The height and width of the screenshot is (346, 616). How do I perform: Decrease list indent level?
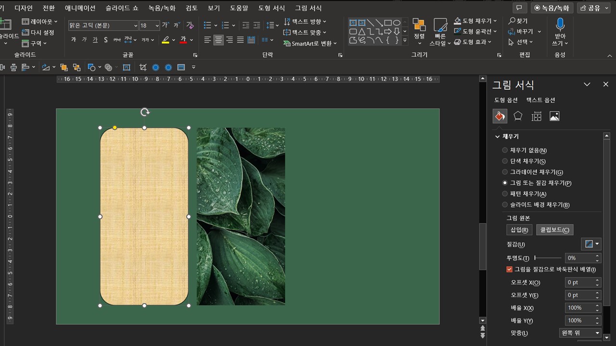pyautogui.click(x=246, y=25)
